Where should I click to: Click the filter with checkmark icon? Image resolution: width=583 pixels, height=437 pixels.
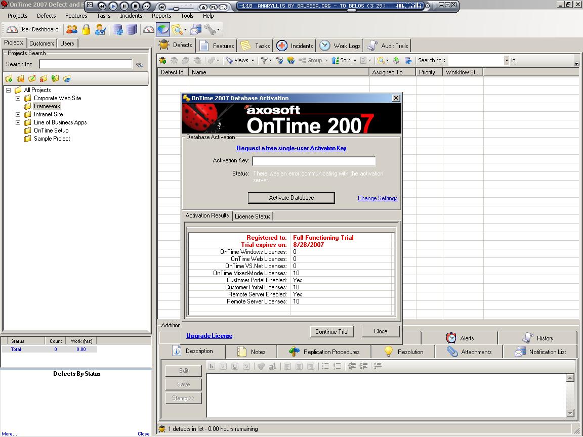click(x=279, y=60)
